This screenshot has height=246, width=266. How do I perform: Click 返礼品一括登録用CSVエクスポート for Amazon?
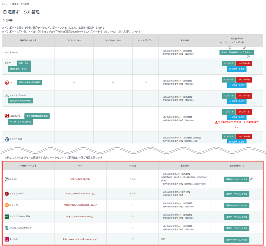(237, 52)
